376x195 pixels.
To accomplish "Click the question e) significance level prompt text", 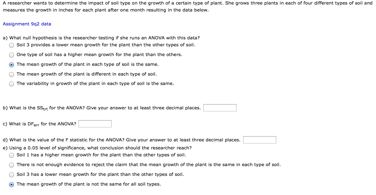I will (x=97, y=148).
